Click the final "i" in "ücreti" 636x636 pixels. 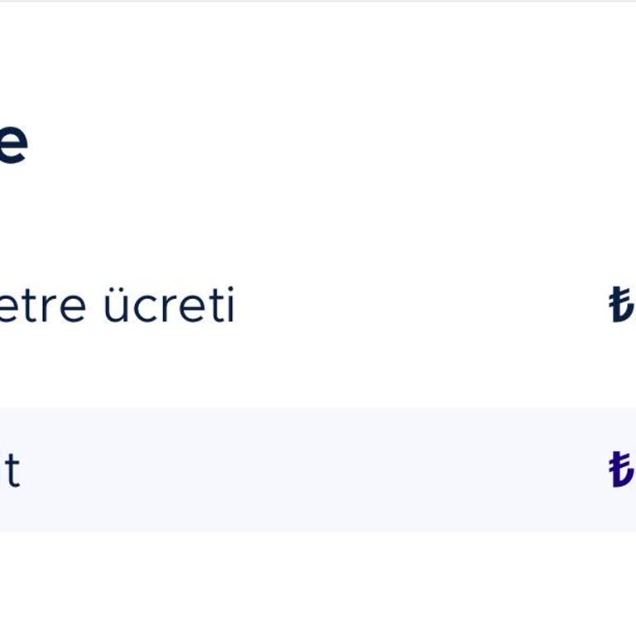pyautogui.click(x=229, y=306)
